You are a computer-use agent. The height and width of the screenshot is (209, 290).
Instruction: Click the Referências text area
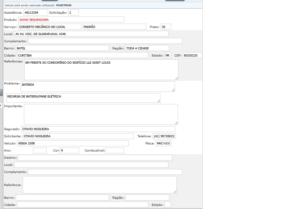pyautogui.click(x=101, y=70)
